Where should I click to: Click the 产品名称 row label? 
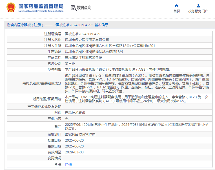click(54, 57)
